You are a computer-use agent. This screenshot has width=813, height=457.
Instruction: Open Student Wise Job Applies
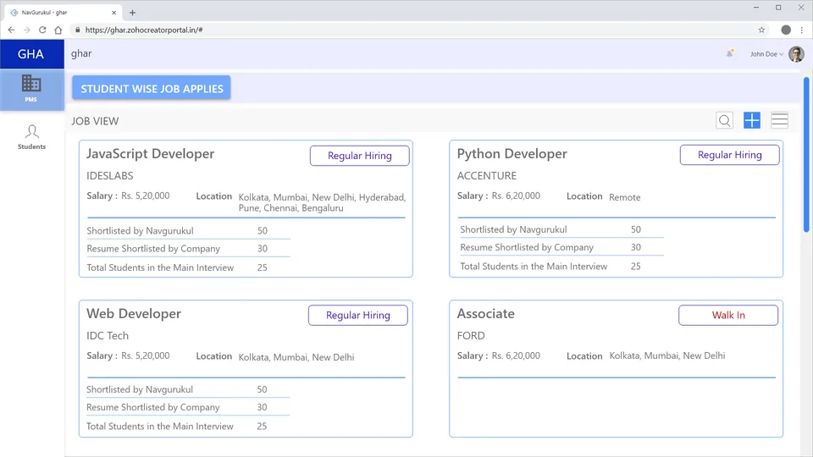coord(152,89)
